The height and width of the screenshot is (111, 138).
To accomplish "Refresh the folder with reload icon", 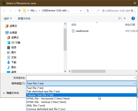I will tap(88, 11).
